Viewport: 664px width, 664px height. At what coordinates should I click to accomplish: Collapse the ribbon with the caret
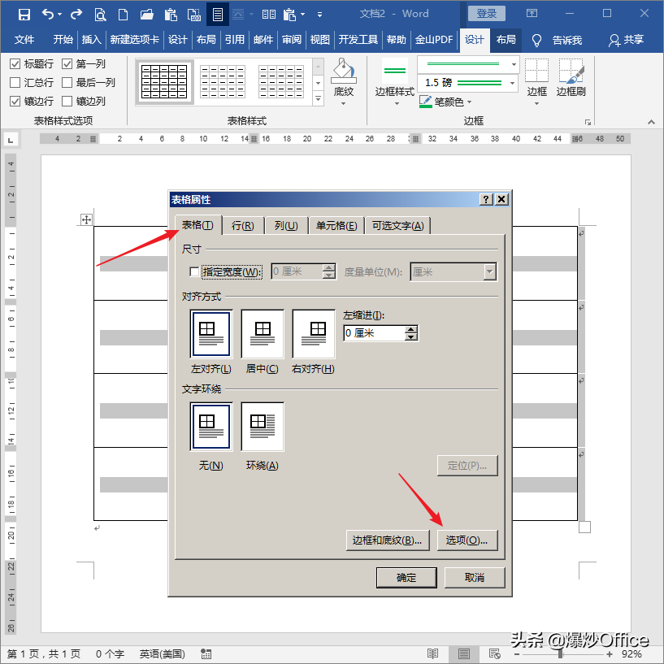tap(651, 123)
